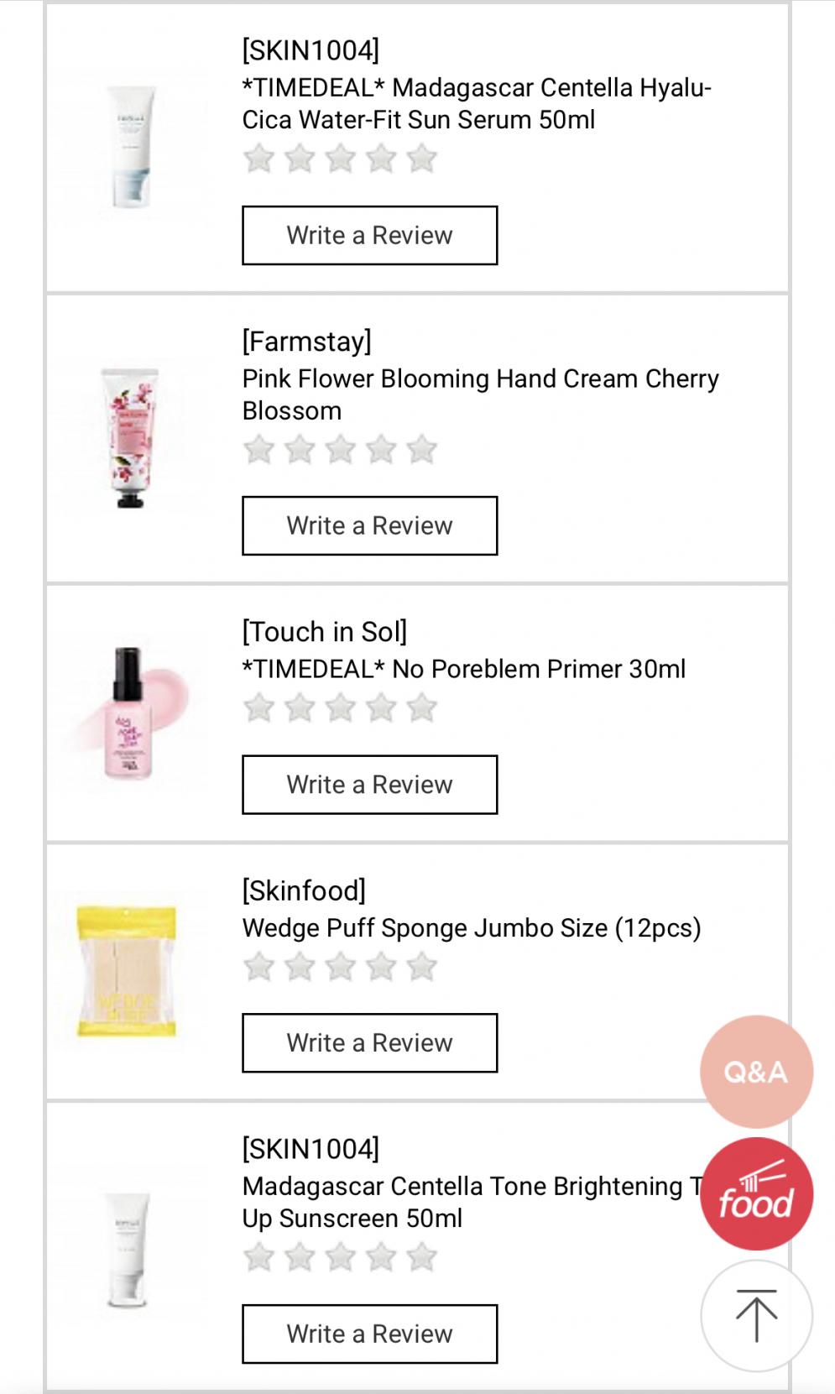Write a Review for No Poreblem Primer
The image size is (835, 1394).
point(369,785)
